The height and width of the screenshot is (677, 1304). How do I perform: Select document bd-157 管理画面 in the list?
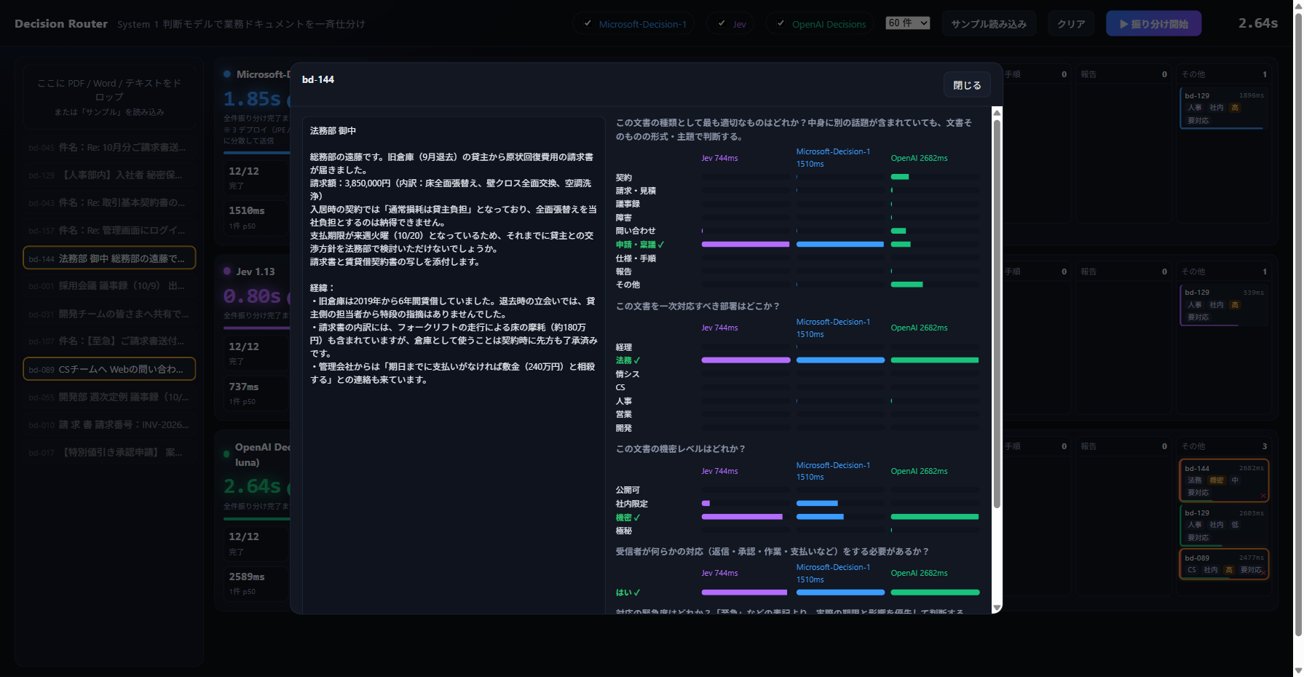[x=109, y=230]
